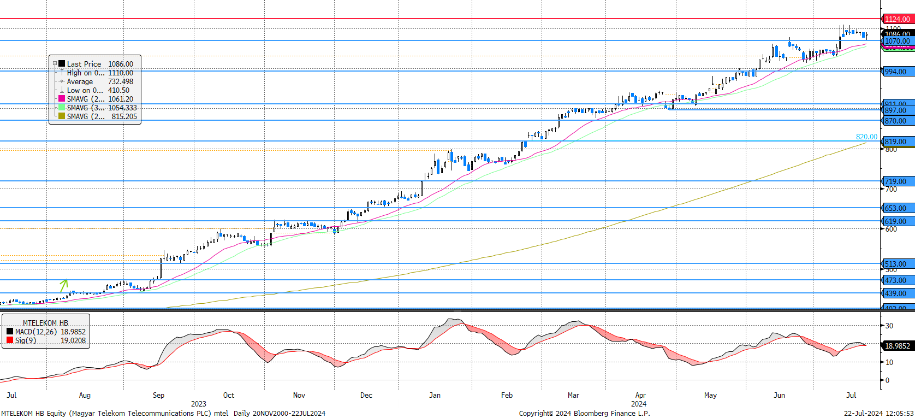Select the 994.00 price level tag
The height and width of the screenshot is (418, 915).
pyautogui.click(x=898, y=72)
